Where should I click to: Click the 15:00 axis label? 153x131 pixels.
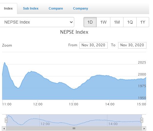(x=142, y=104)
